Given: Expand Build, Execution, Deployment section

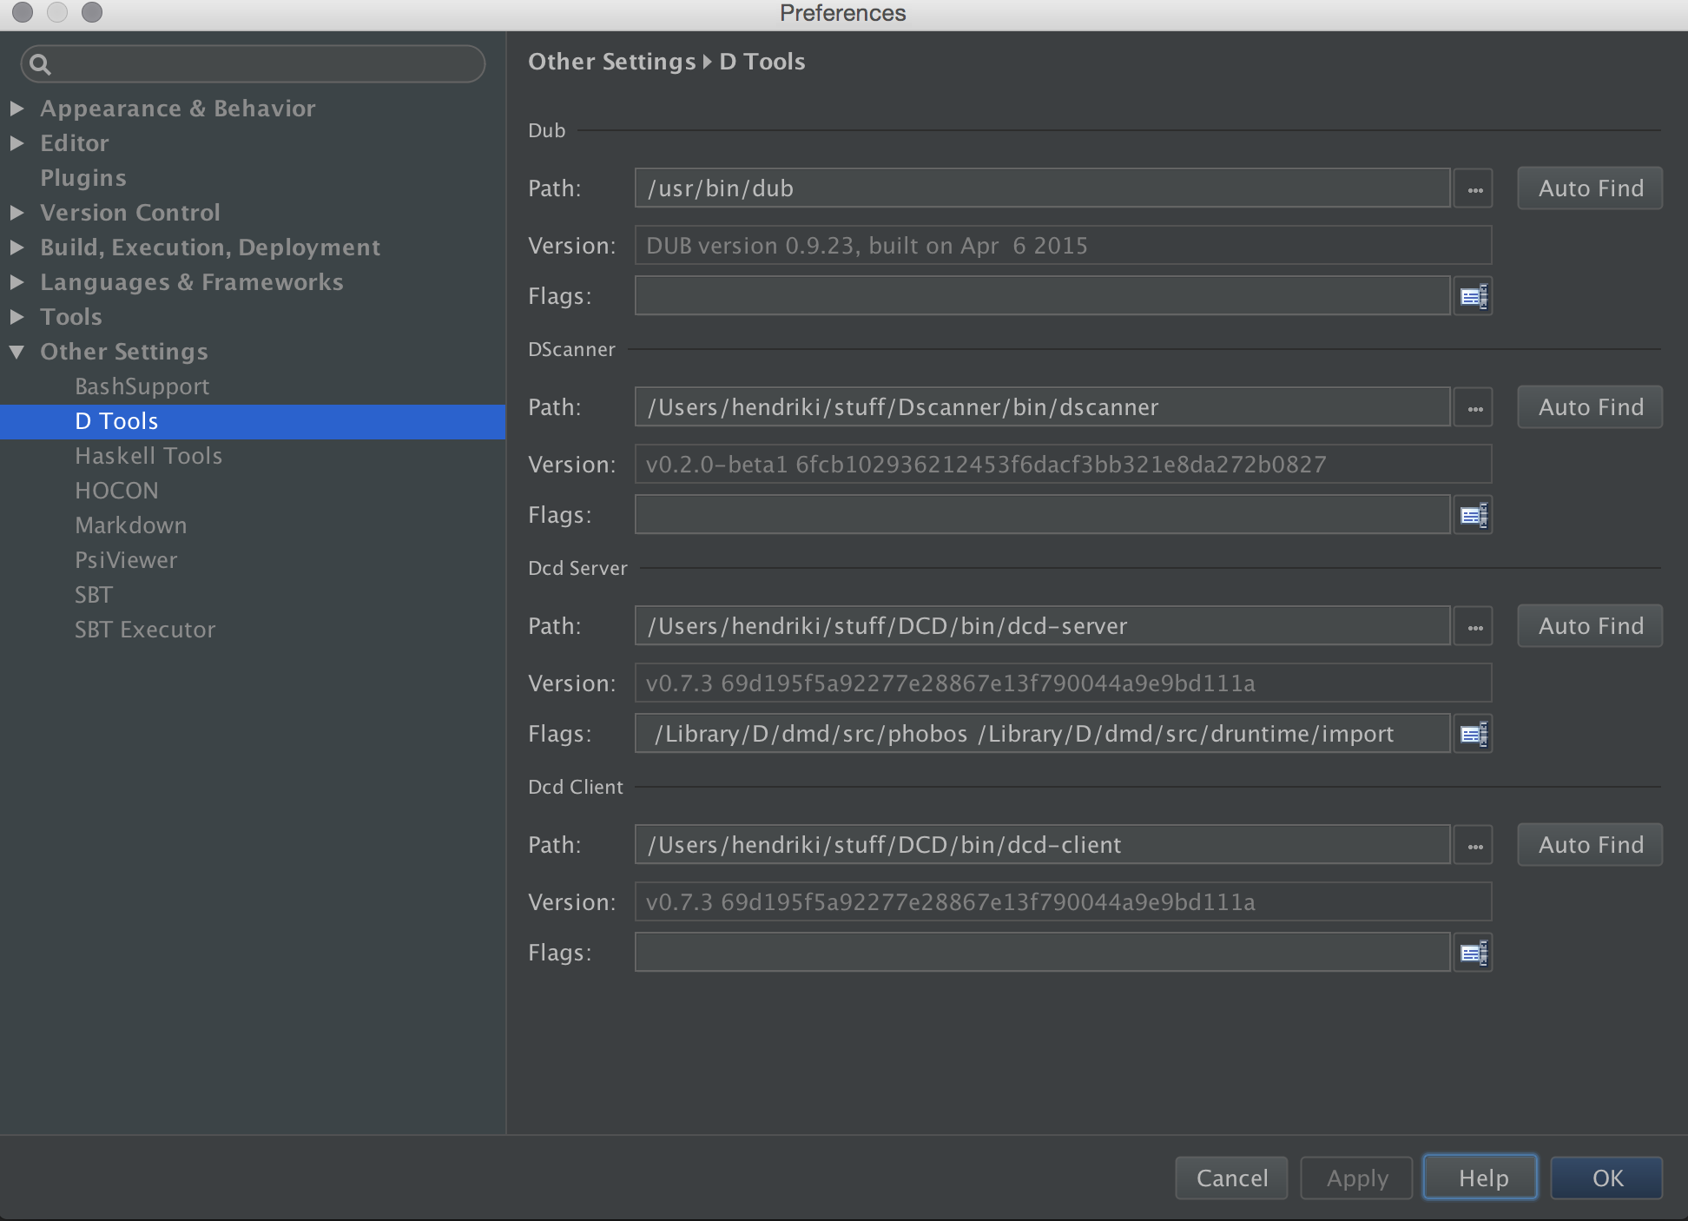Looking at the screenshot, I should point(16,247).
